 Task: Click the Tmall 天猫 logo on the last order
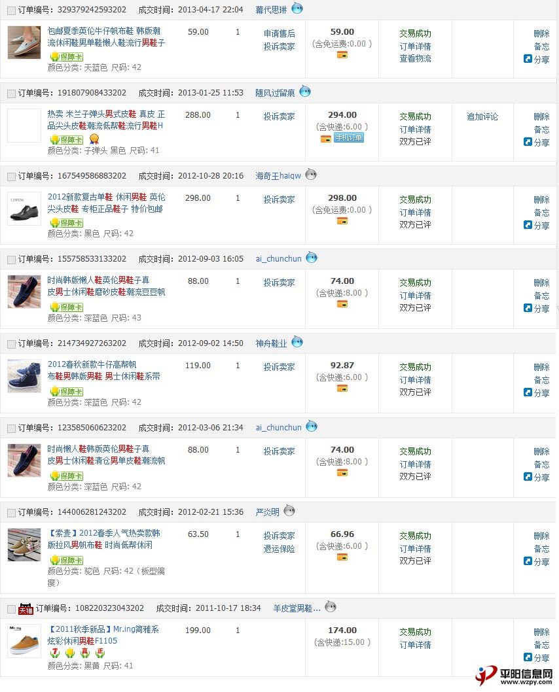[x=26, y=608]
